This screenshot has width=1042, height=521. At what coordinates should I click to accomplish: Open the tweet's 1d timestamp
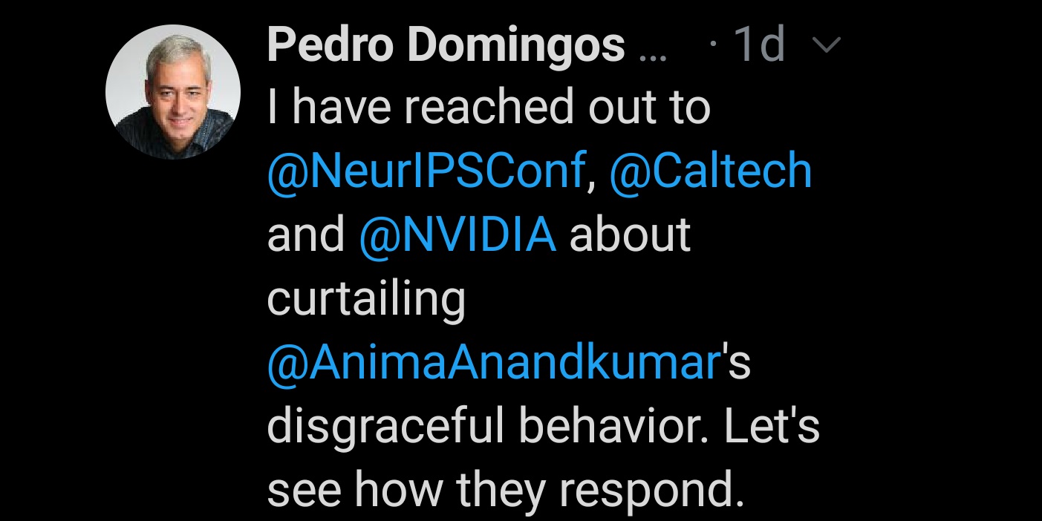coord(758,45)
